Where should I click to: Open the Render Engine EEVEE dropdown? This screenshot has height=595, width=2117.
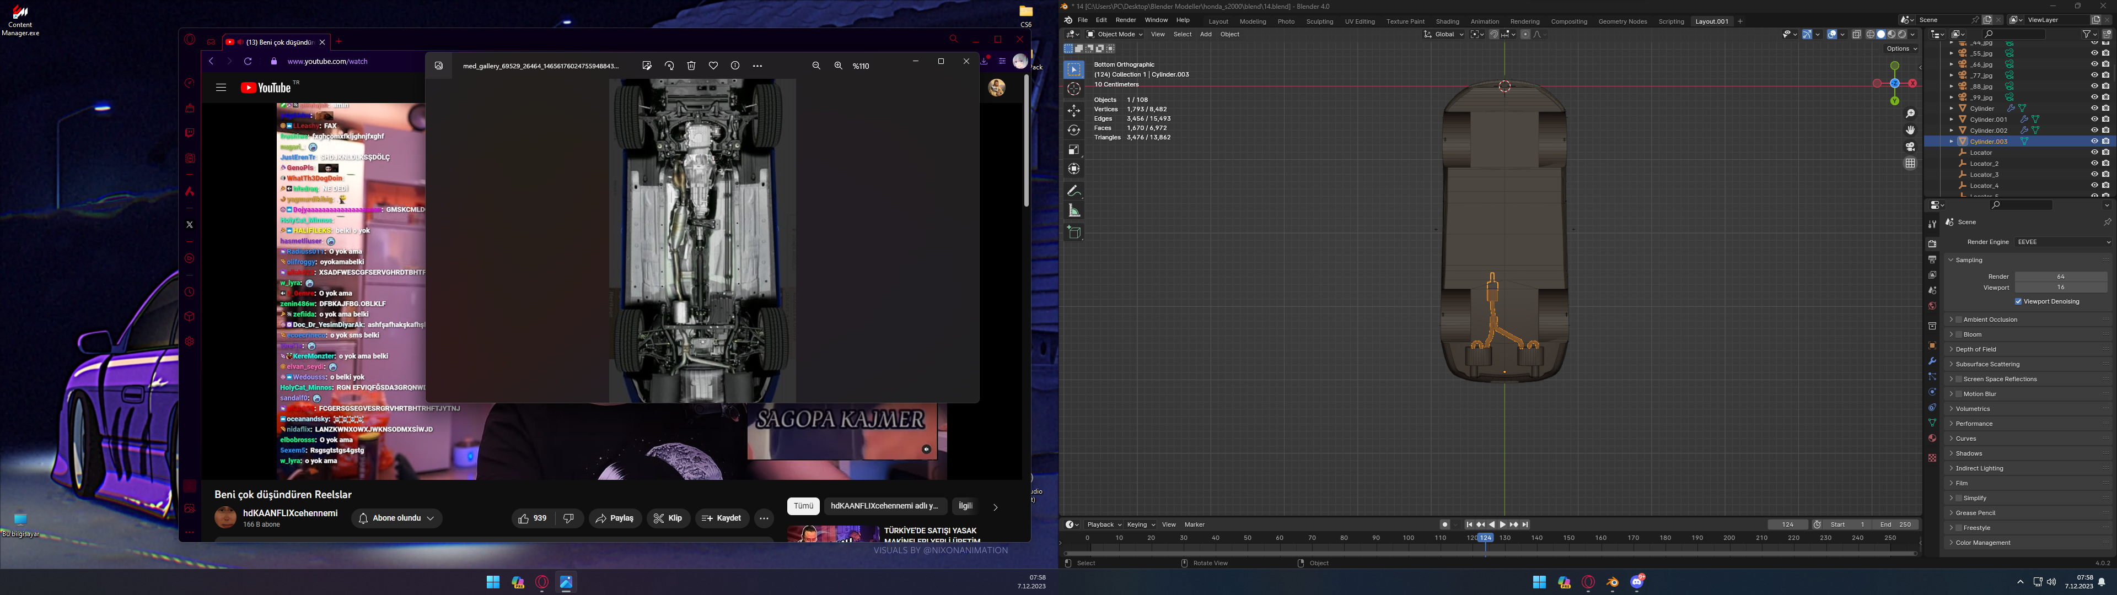tap(2063, 242)
